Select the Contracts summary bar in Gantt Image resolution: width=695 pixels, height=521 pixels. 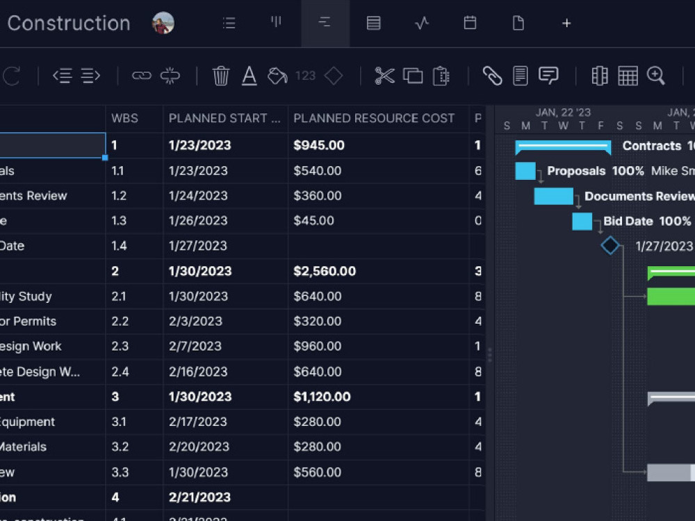(563, 147)
